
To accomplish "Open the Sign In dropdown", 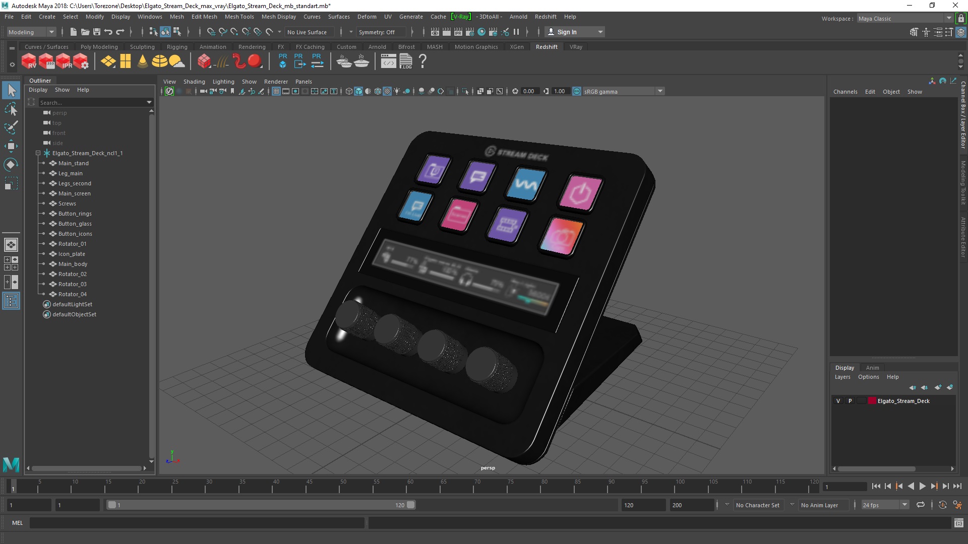I will click(x=575, y=32).
